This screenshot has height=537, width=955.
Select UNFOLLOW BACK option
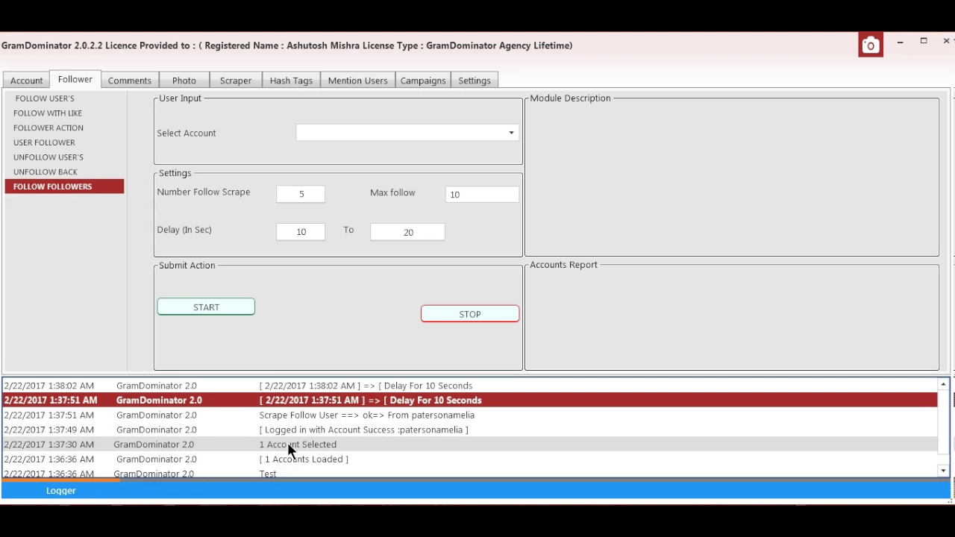(46, 172)
